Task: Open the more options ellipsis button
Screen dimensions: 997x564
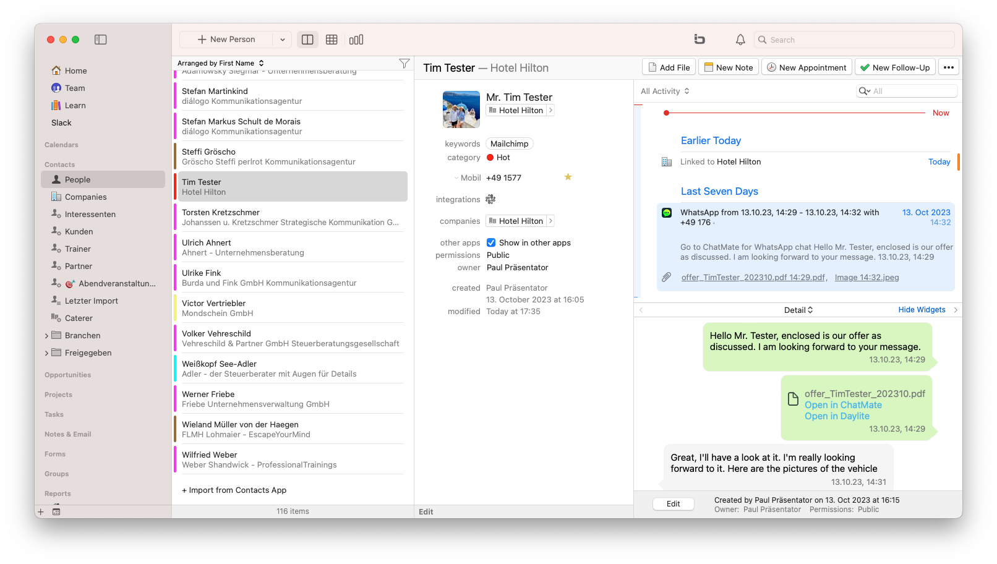Action: coord(949,67)
